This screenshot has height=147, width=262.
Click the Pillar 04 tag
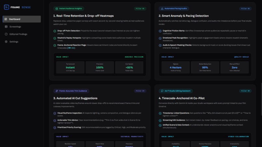point(245,91)
